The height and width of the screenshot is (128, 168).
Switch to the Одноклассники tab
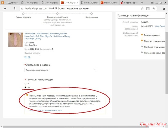10,3
